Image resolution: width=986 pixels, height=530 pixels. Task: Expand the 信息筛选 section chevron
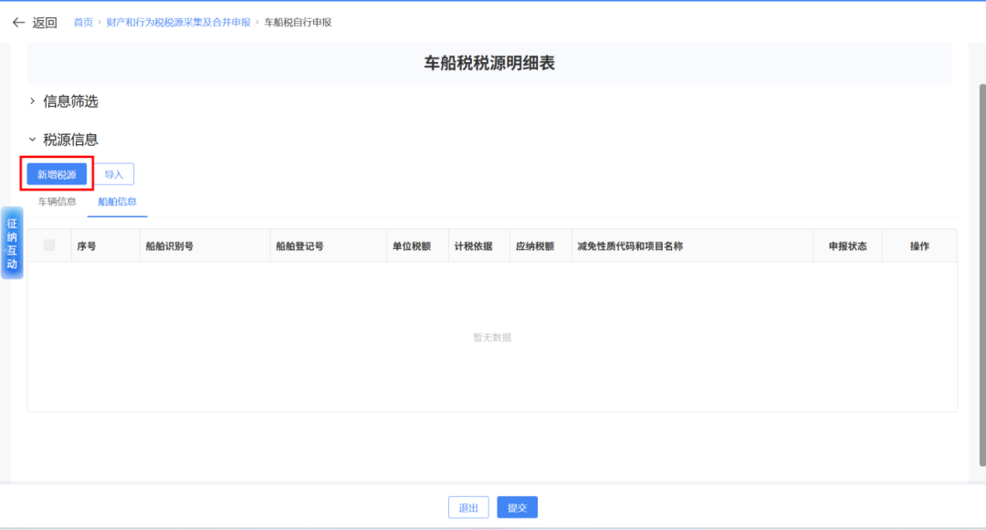tap(32, 101)
